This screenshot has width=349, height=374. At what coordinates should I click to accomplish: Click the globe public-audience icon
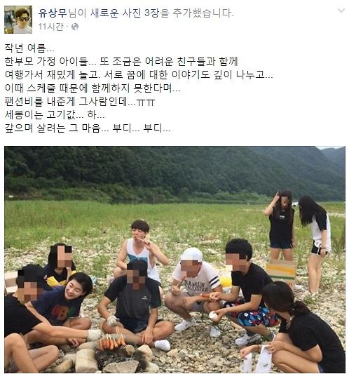point(75,27)
